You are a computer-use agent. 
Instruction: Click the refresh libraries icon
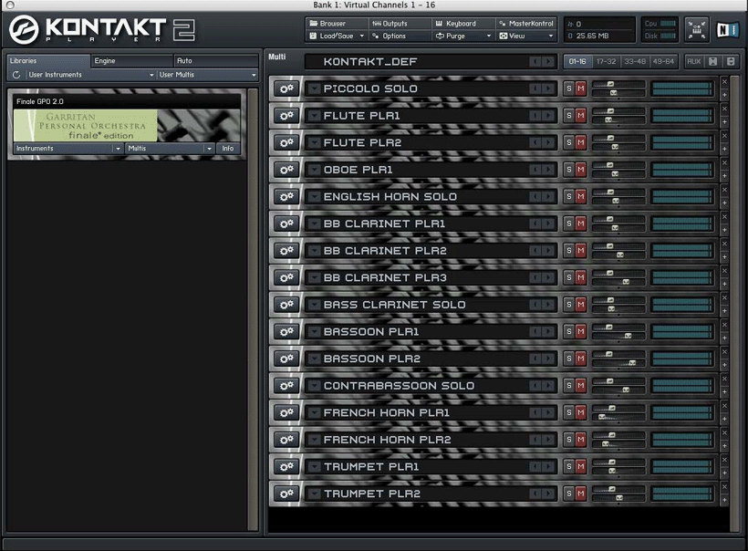(x=16, y=75)
